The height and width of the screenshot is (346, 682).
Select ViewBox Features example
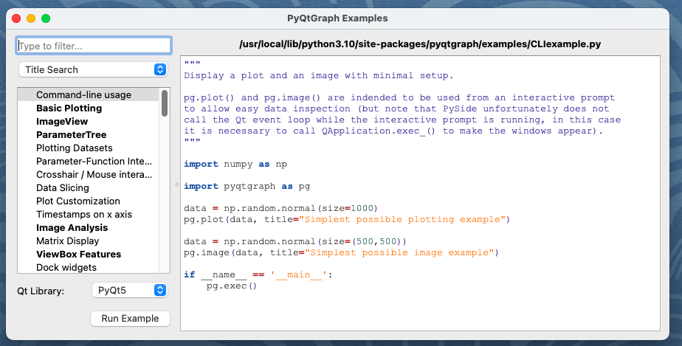tap(89, 255)
